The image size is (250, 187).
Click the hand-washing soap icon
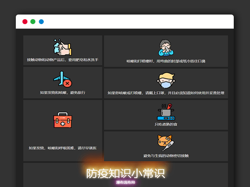pyautogui.click(x=62, y=47)
